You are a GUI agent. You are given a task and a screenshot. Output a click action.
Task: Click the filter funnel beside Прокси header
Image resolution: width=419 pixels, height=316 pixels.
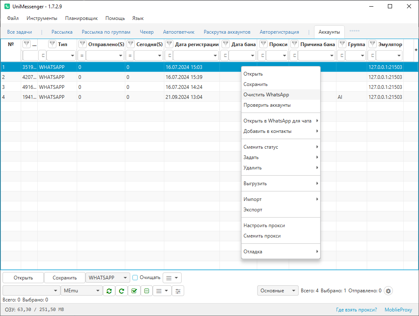pyautogui.click(x=263, y=44)
